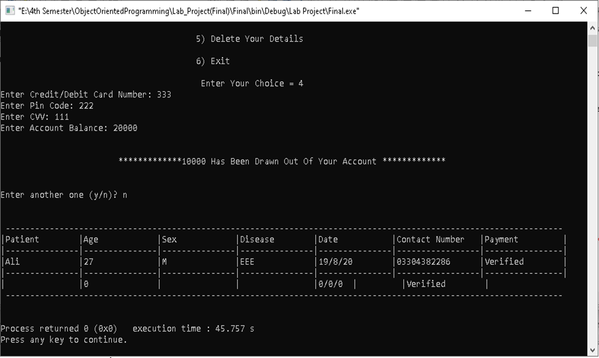599x358 pixels.
Task: Click the Age column header
Action: tap(90, 239)
